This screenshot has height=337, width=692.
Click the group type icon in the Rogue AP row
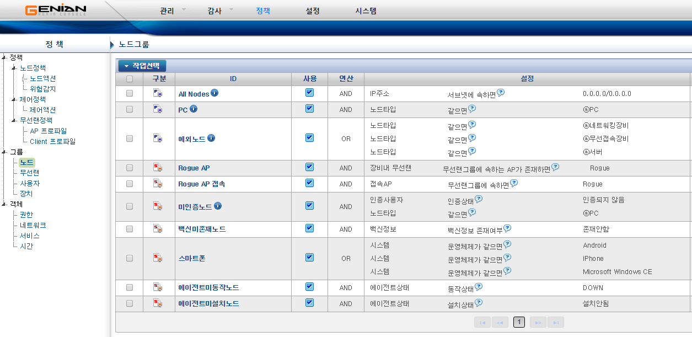(159, 167)
